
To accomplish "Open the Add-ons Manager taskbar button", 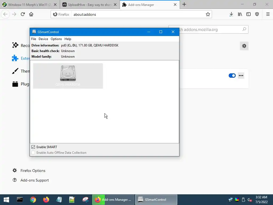I will click(113, 200).
